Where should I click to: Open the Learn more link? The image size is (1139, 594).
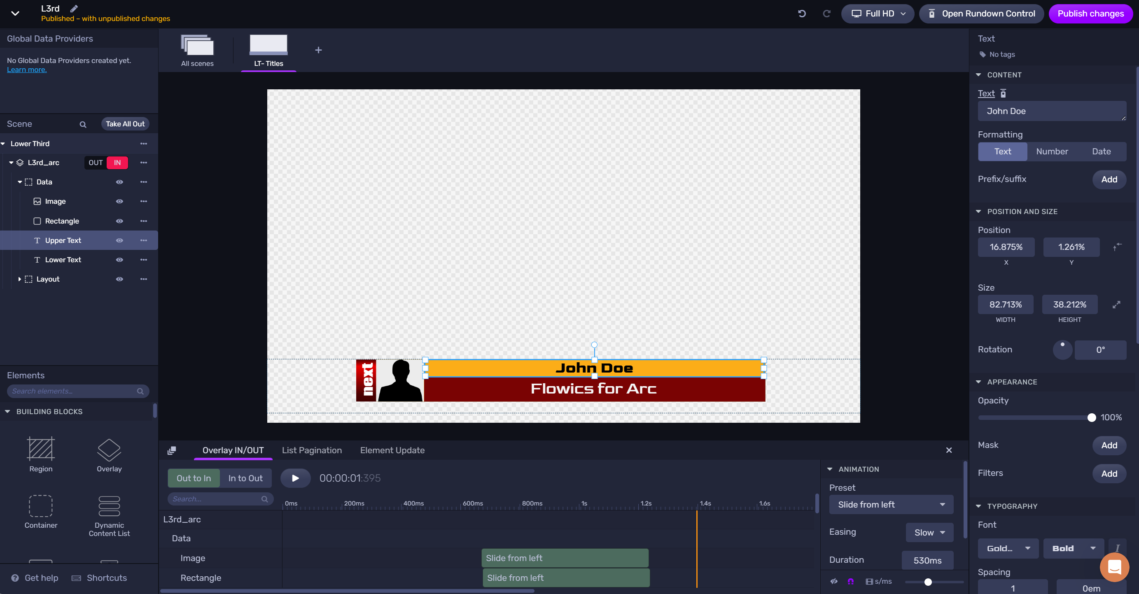(x=26, y=70)
